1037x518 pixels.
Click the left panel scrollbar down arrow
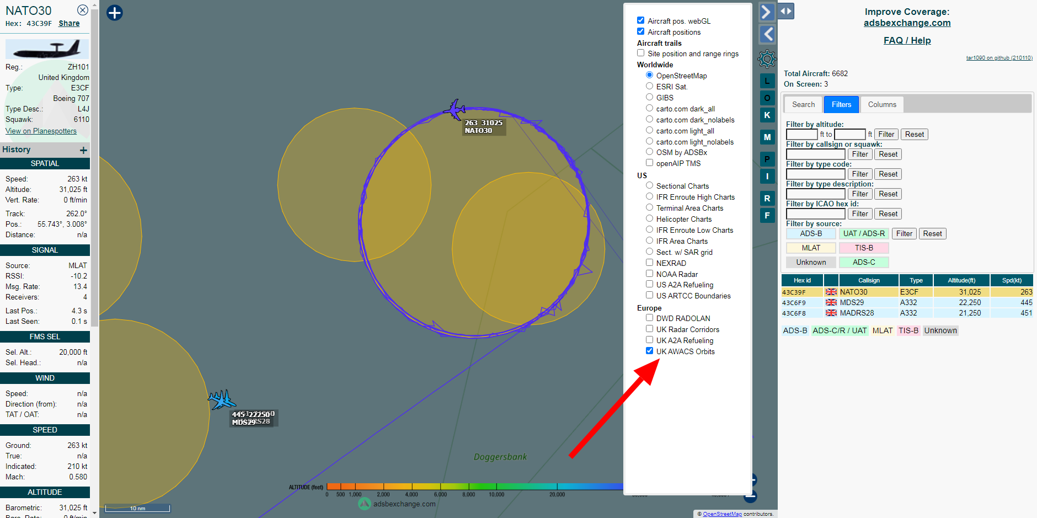[94, 513]
